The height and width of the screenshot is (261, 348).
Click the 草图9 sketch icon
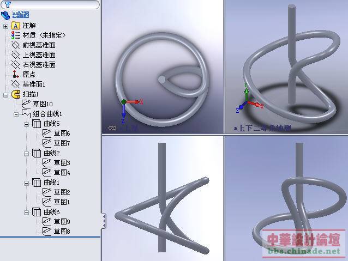point(47,221)
